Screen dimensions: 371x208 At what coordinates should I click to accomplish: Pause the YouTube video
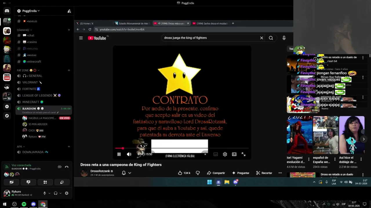(119, 154)
